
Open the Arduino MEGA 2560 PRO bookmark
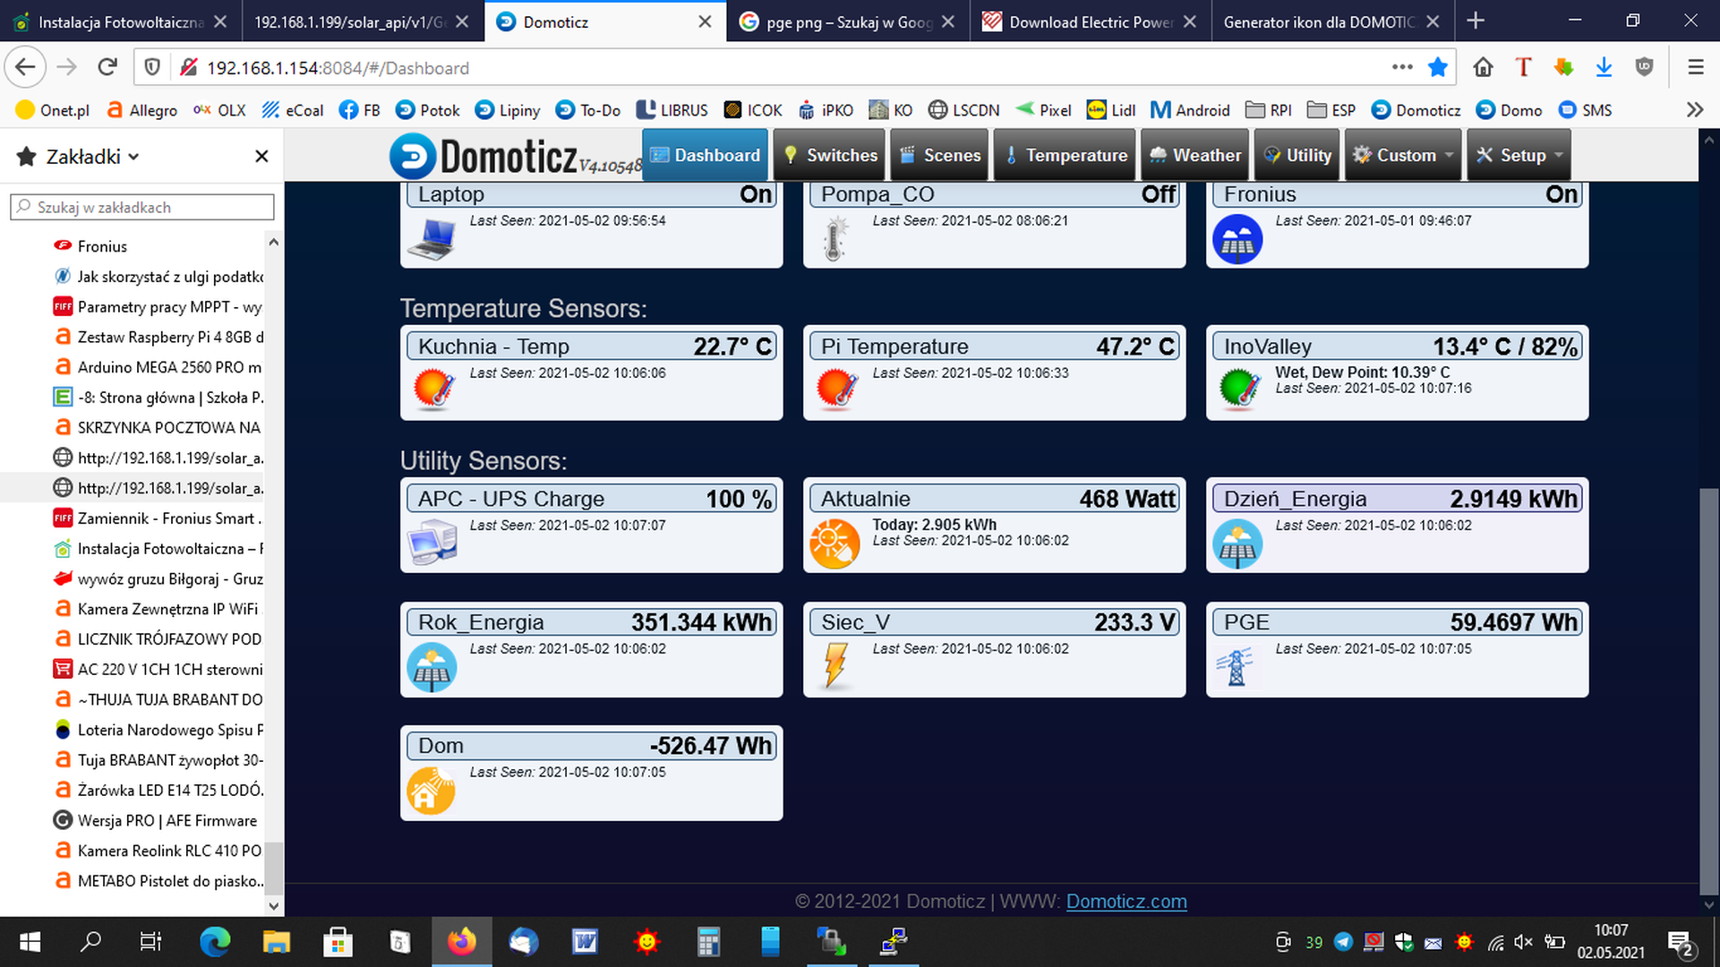pyautogui.click(x=158, y=367)
